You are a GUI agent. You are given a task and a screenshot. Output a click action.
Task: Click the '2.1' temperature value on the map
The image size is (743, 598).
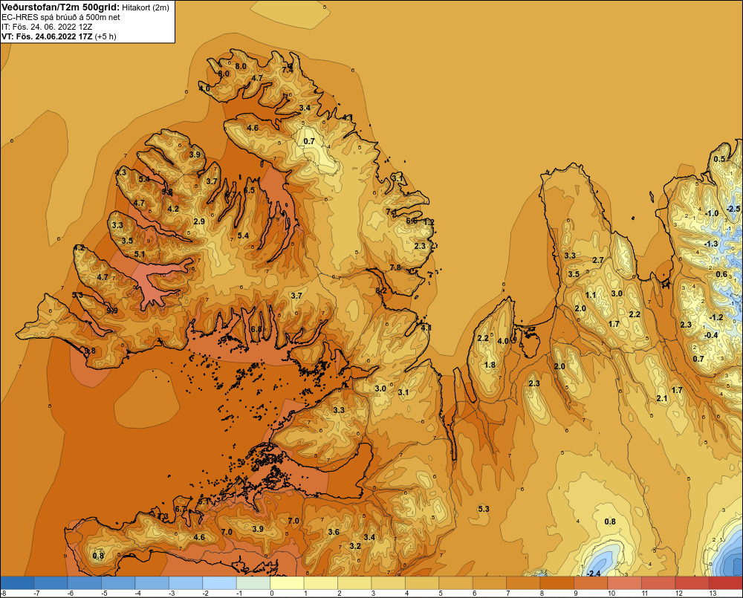click(662, 398)
